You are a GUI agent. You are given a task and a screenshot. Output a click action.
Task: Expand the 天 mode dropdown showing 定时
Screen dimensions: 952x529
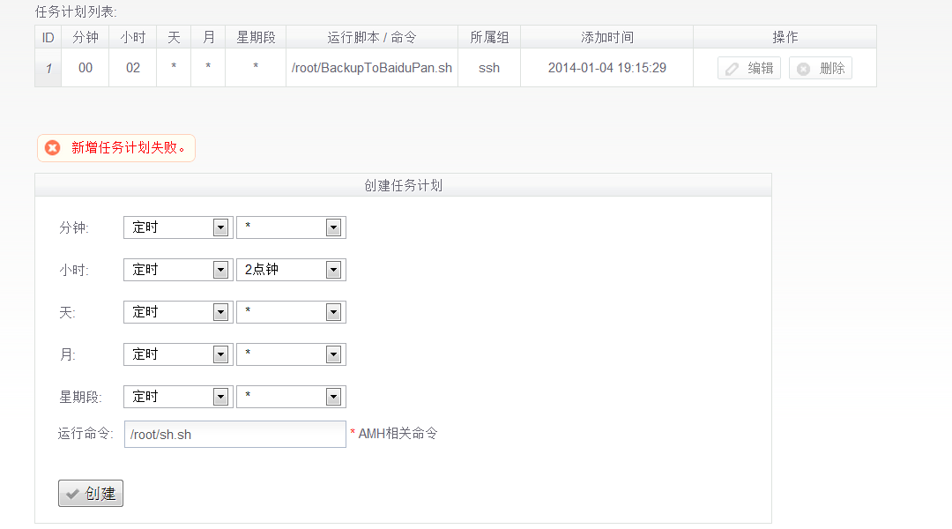[x=178, y=312]
